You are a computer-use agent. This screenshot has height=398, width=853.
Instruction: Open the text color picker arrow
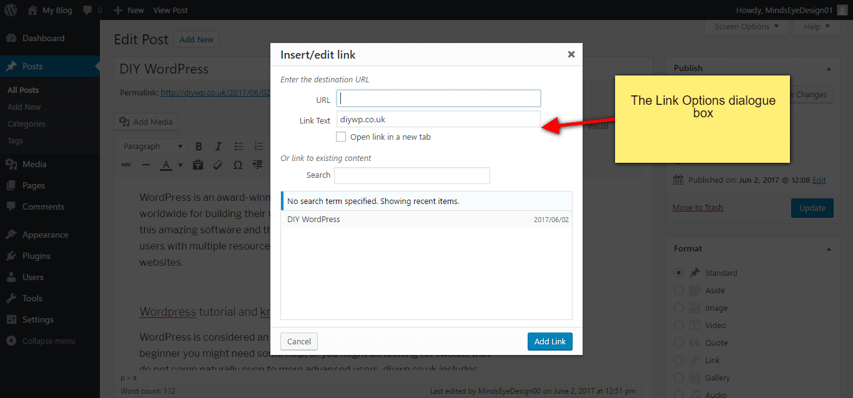click(180, 165)
